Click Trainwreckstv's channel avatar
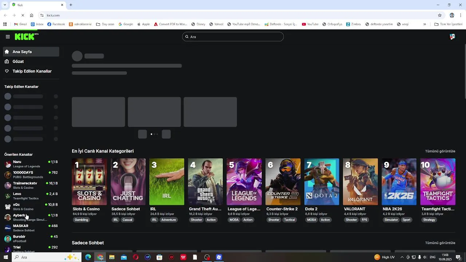The image size is (466, 262). [x=8, y=185]
